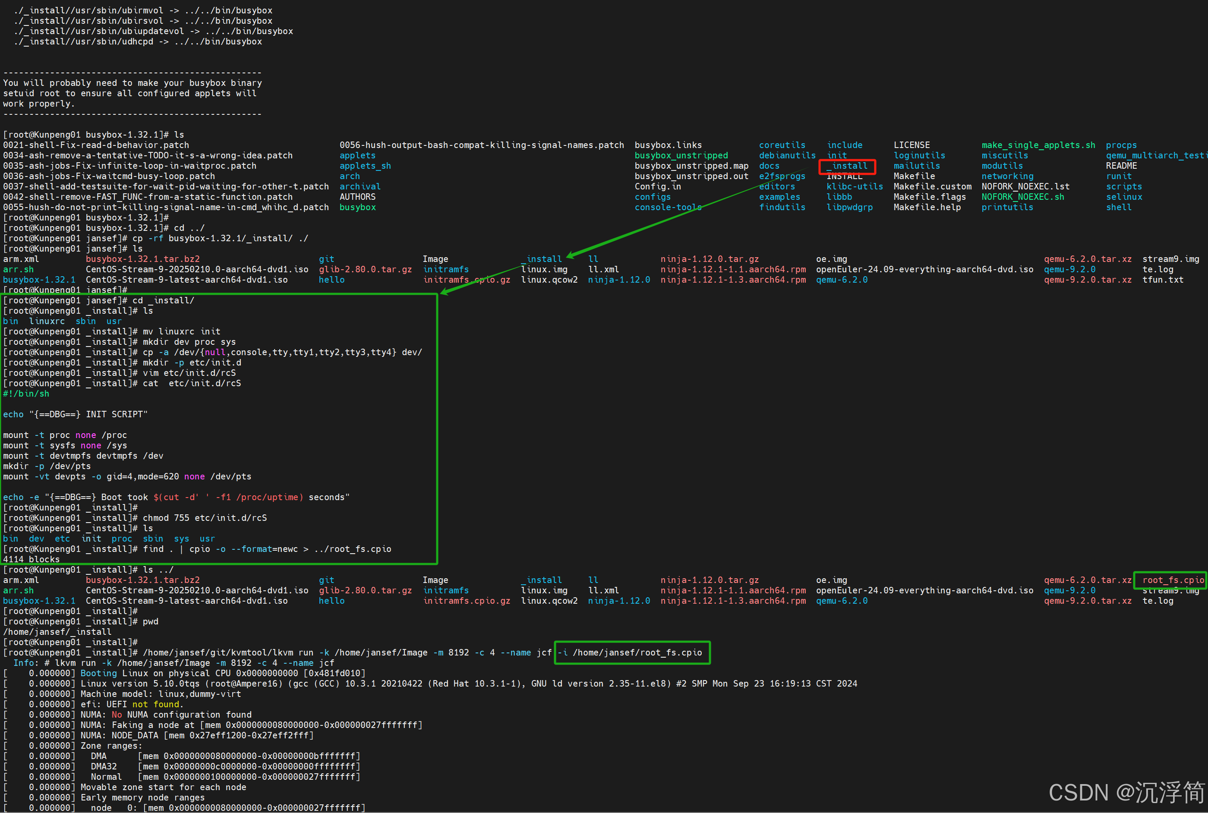Click the Machine model: linux,dummy-virt line

pos(161,694)
